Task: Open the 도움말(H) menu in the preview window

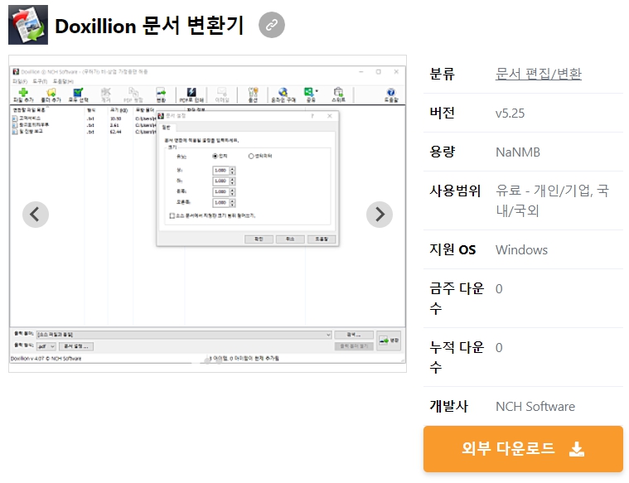Action: coord(63,81)
